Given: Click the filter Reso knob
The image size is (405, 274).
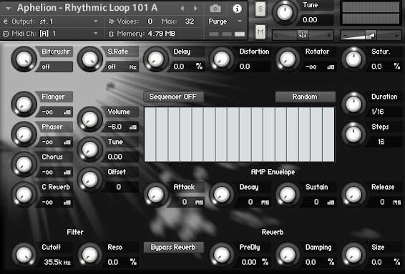Looking at the screenshot, I should (x=90, y=255).
